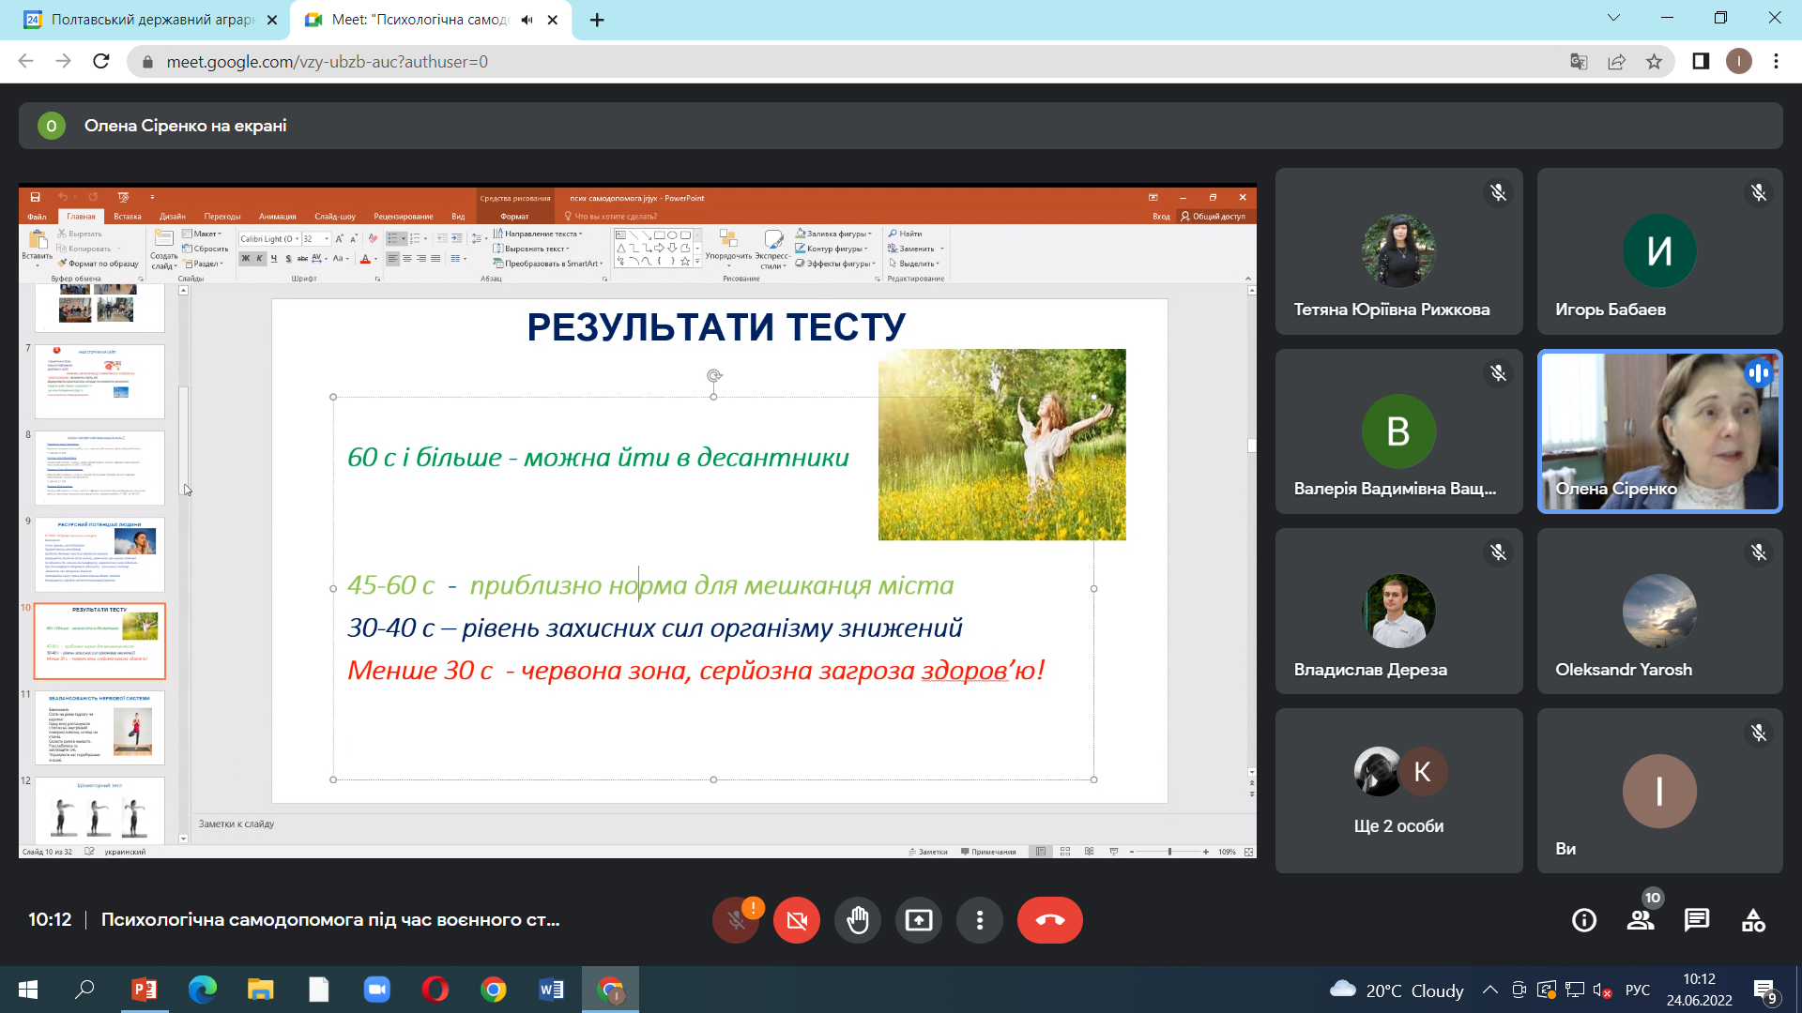Open more options menu in Meet controls

pyautogui.click(x=980, y=920)
